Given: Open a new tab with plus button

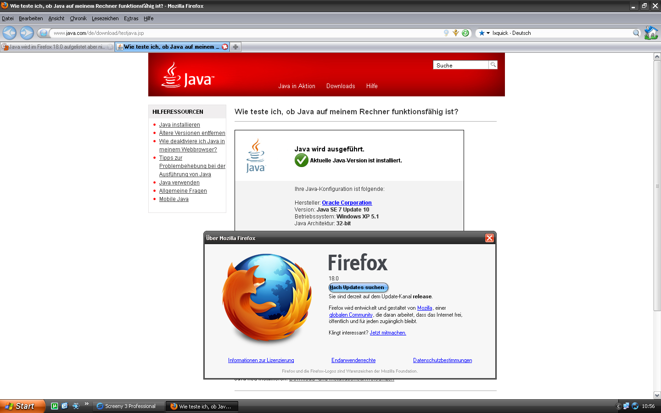Looking at the screenshot, I should 235,47.
